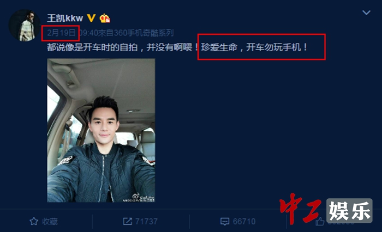Click the star icon to favorite post
Screen dimensions: 382x232
[34, 221]
